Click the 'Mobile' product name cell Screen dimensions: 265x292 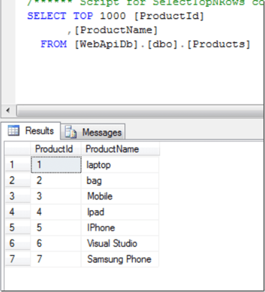tap(100, 196)
